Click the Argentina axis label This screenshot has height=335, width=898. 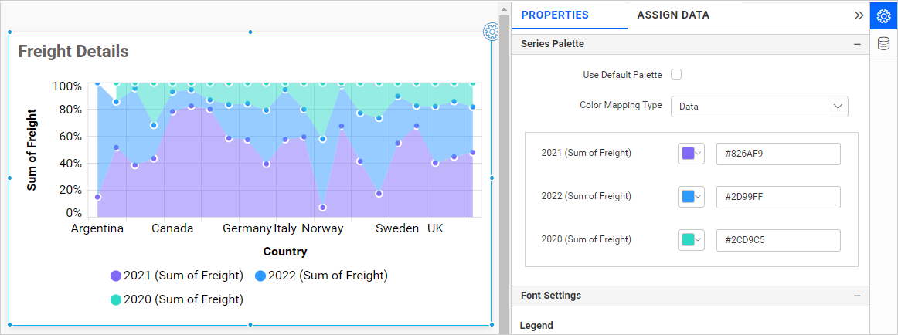(97, 228)
